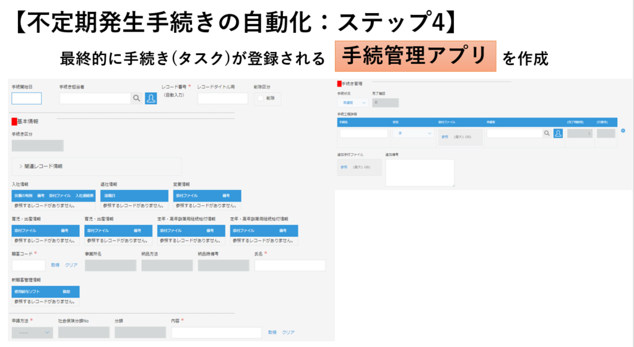Click 取得 next to 内容 field
Viewport: 634px width, 347px height.
(x=272, y=332)
